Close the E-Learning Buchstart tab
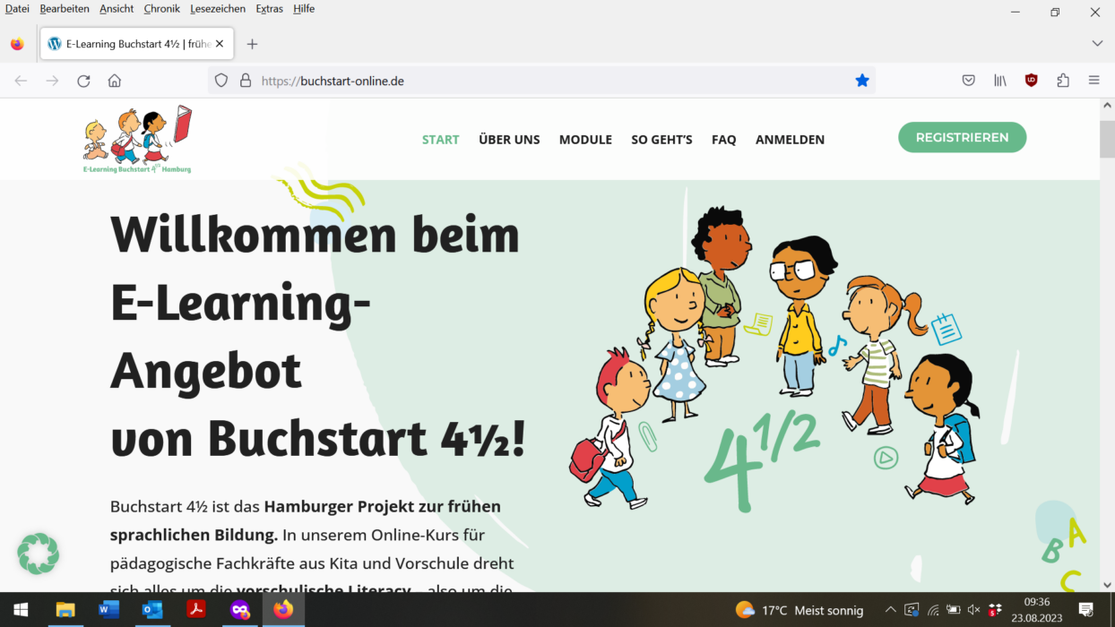This screenshot has height=627, width=1115. [220, 44]
